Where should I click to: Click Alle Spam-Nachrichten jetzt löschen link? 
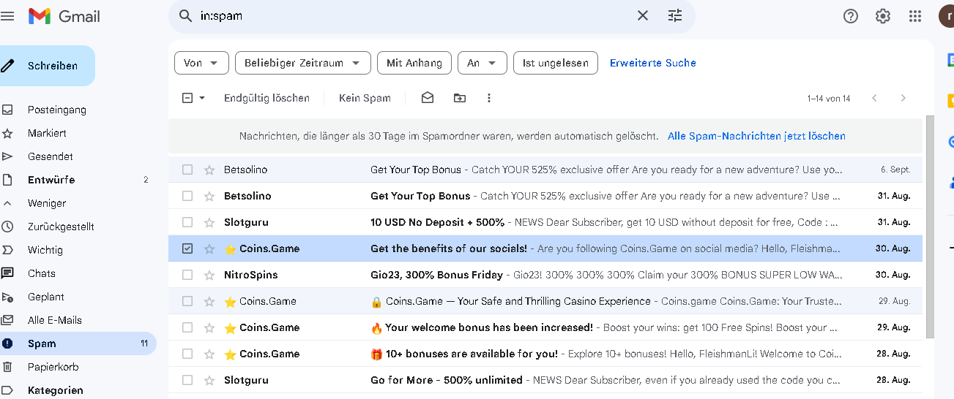tap(756, 136)
